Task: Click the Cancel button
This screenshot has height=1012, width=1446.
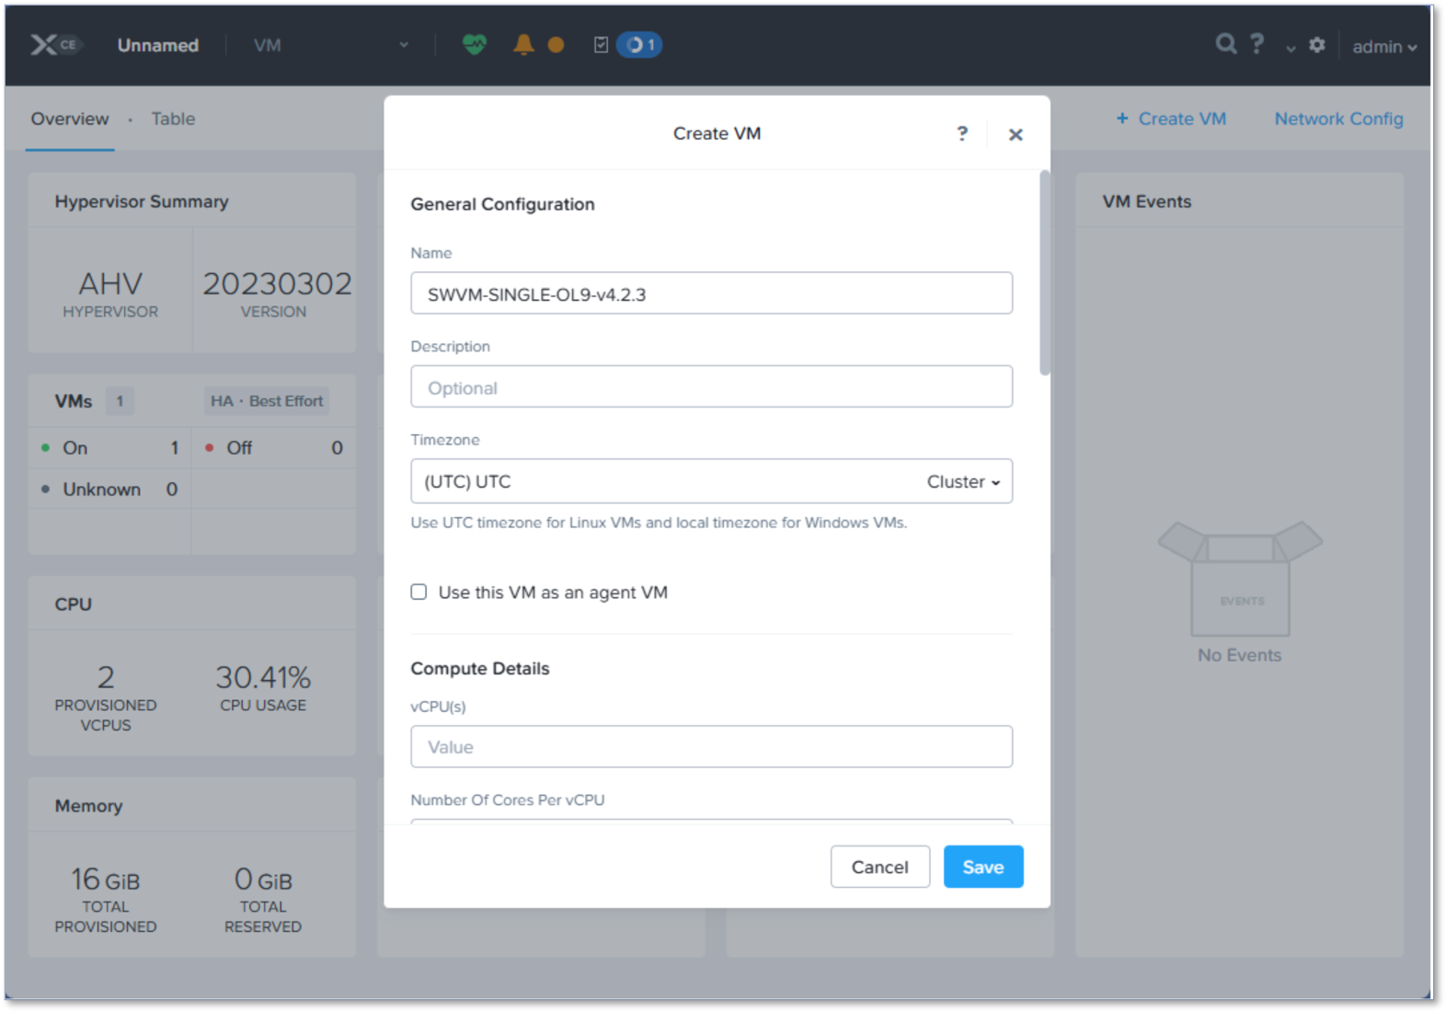Action: (879, 867)
